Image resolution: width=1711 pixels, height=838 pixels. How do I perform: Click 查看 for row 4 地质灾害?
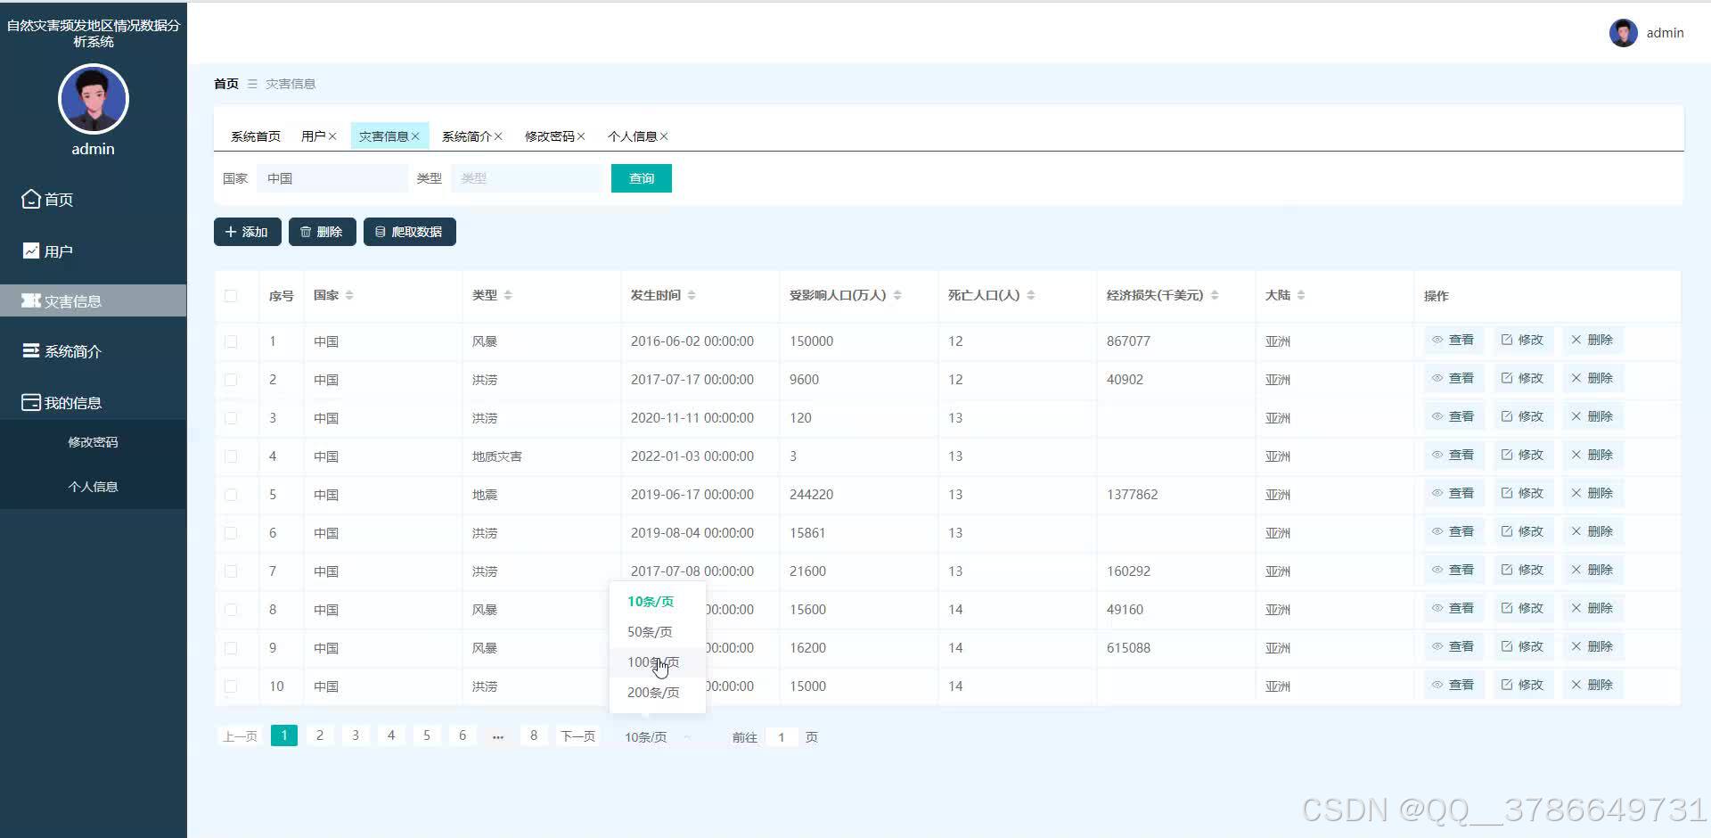click(x=1453, y=455)
